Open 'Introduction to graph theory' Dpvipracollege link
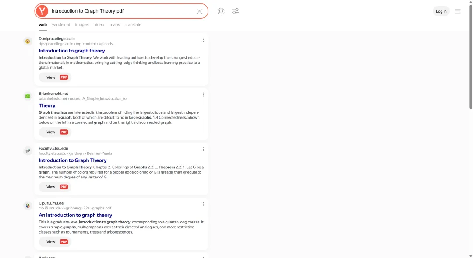The image size is (473, 258). click(72, 51)
